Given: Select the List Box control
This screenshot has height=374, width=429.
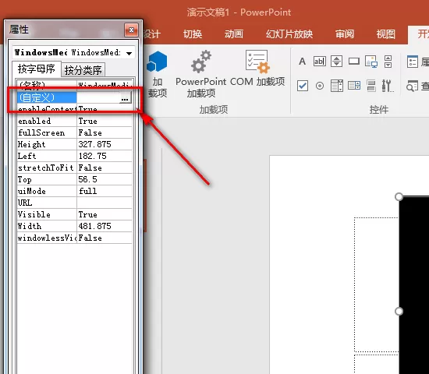Looking at the screenshot, I should tap(337, 86).
